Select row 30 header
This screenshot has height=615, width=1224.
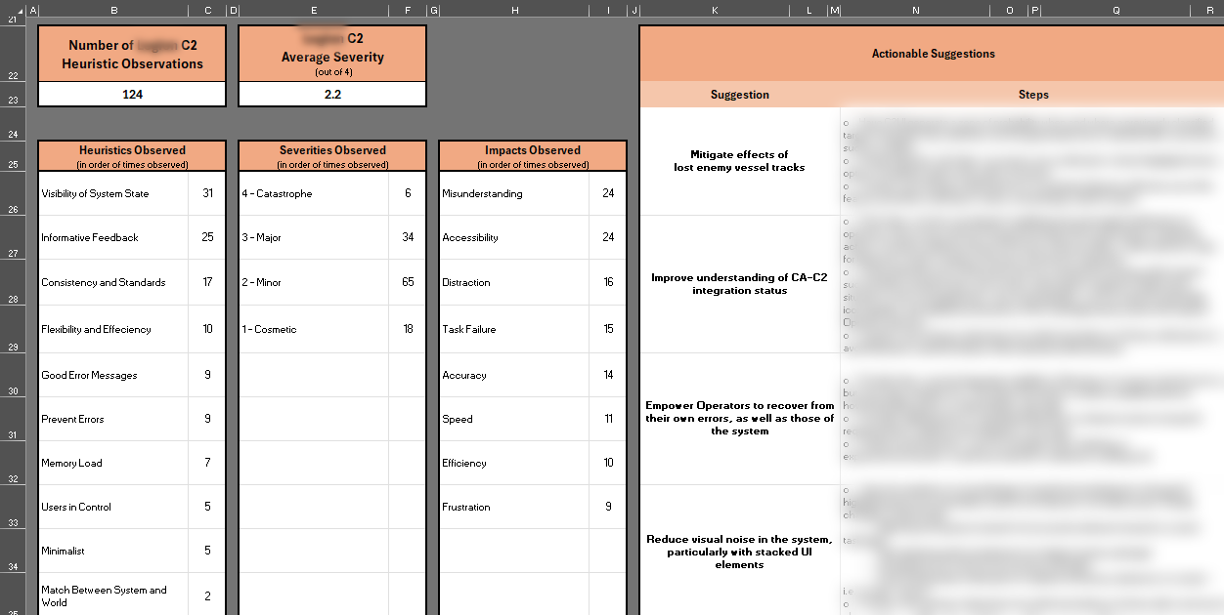point(14,375)
